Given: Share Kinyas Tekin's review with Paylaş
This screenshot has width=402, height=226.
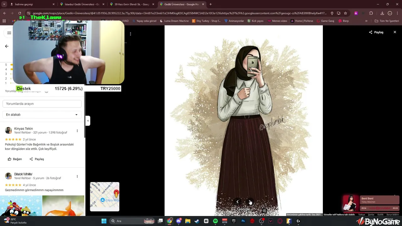Looking at the screenshot, I should [37, 159].
